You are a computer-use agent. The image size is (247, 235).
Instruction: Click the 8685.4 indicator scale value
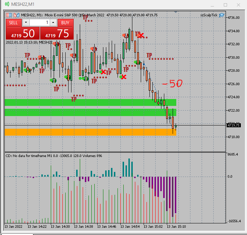(232, 154)
